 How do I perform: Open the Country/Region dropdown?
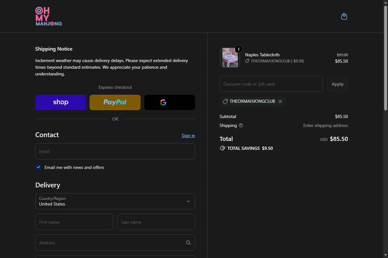click(x=115, y=201)
